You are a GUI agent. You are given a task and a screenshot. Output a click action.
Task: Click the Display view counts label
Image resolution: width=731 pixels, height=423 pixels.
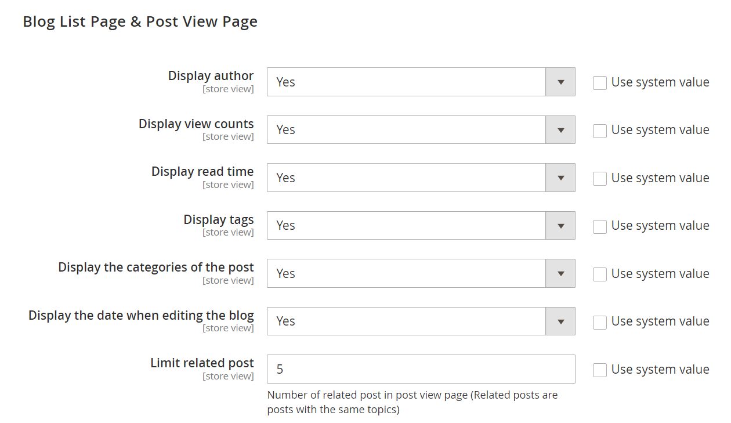(196, 124)
